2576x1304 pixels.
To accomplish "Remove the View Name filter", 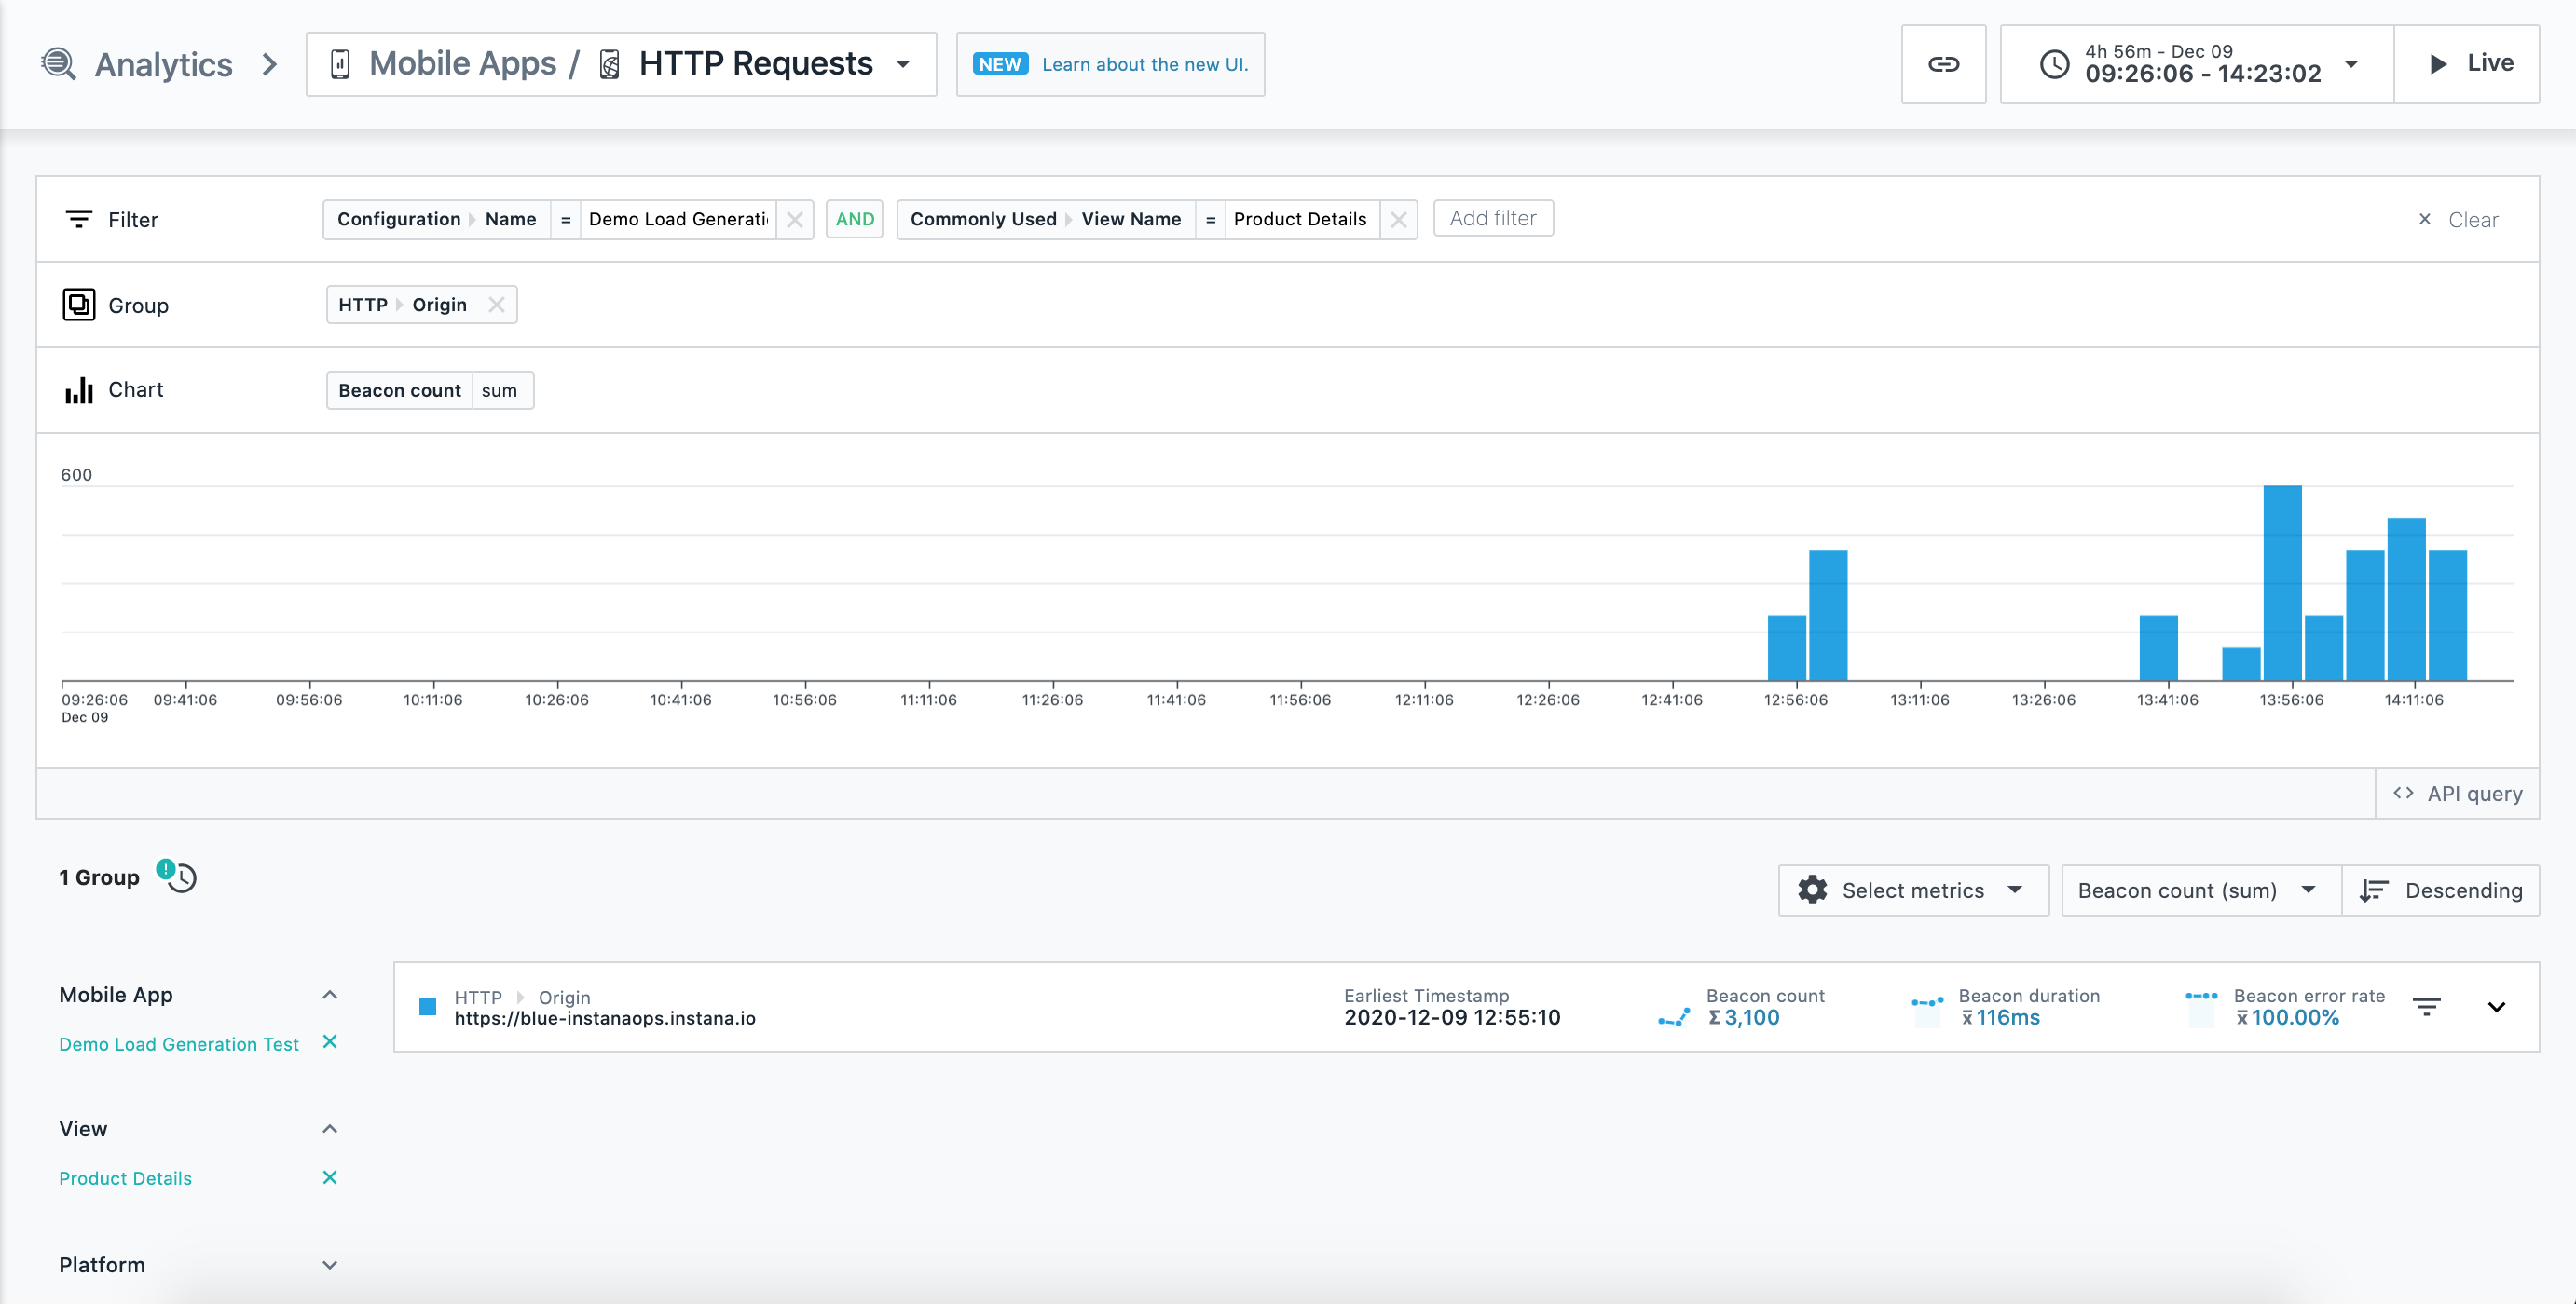I will pyautogui.click(x=1399, y=220).
